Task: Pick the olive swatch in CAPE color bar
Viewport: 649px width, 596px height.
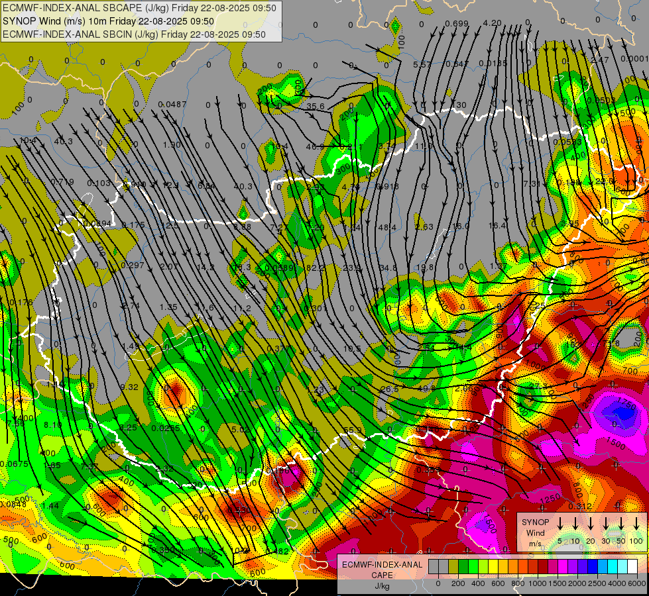Action: tap(453, 567)
